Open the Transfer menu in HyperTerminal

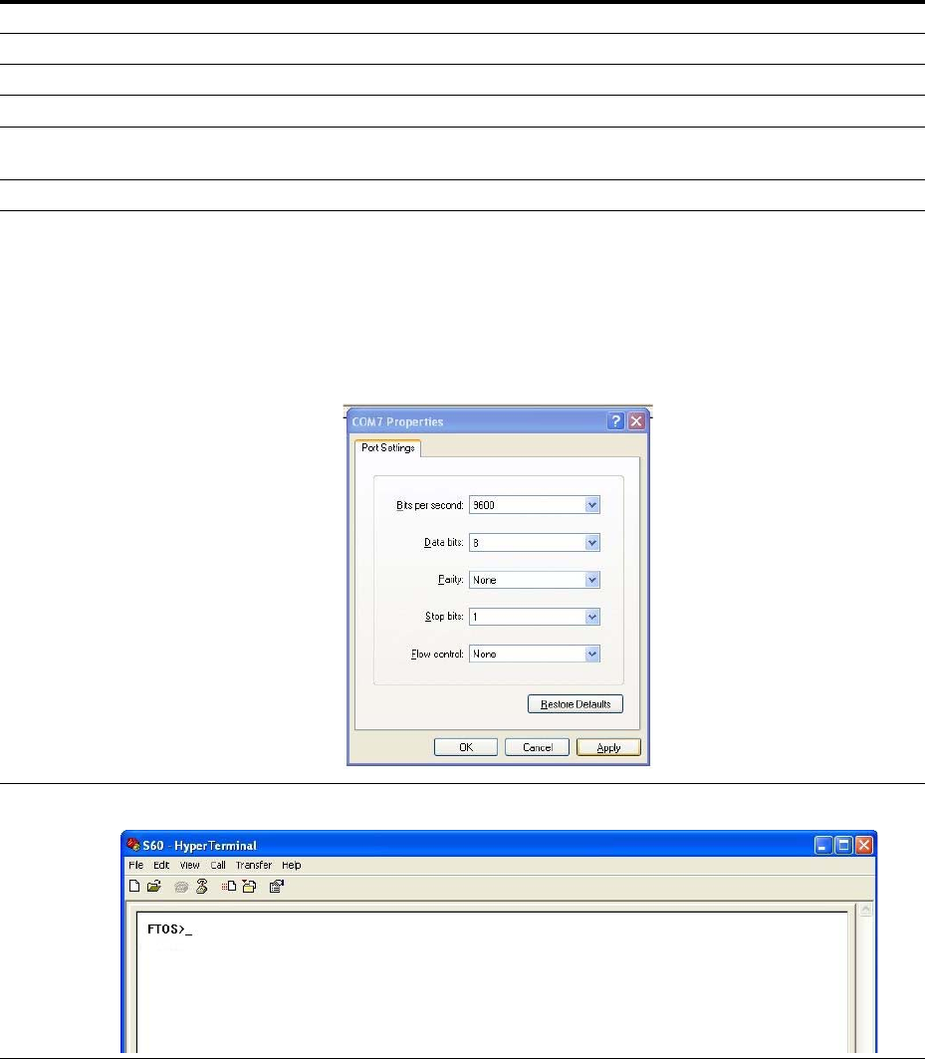(254, 865)
